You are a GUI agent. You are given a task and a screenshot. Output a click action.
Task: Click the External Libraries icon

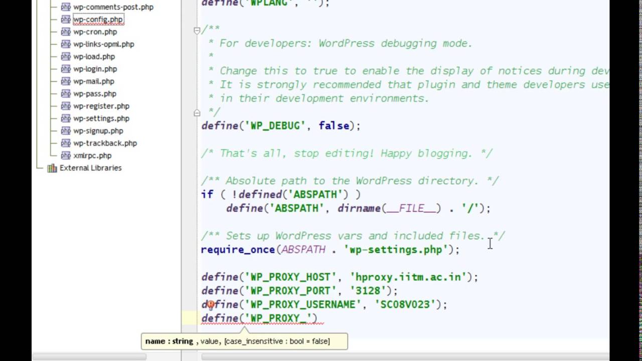pyautogui.click(x=52, y=168)
